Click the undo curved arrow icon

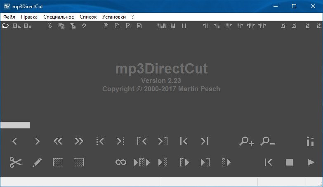point(84,26)
